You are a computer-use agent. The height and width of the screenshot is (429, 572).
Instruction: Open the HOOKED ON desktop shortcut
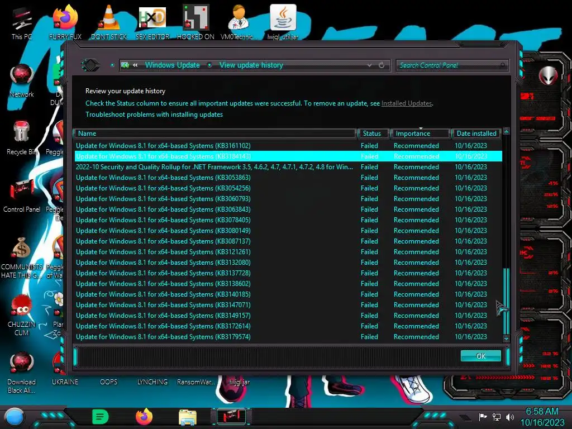[196, 23]
